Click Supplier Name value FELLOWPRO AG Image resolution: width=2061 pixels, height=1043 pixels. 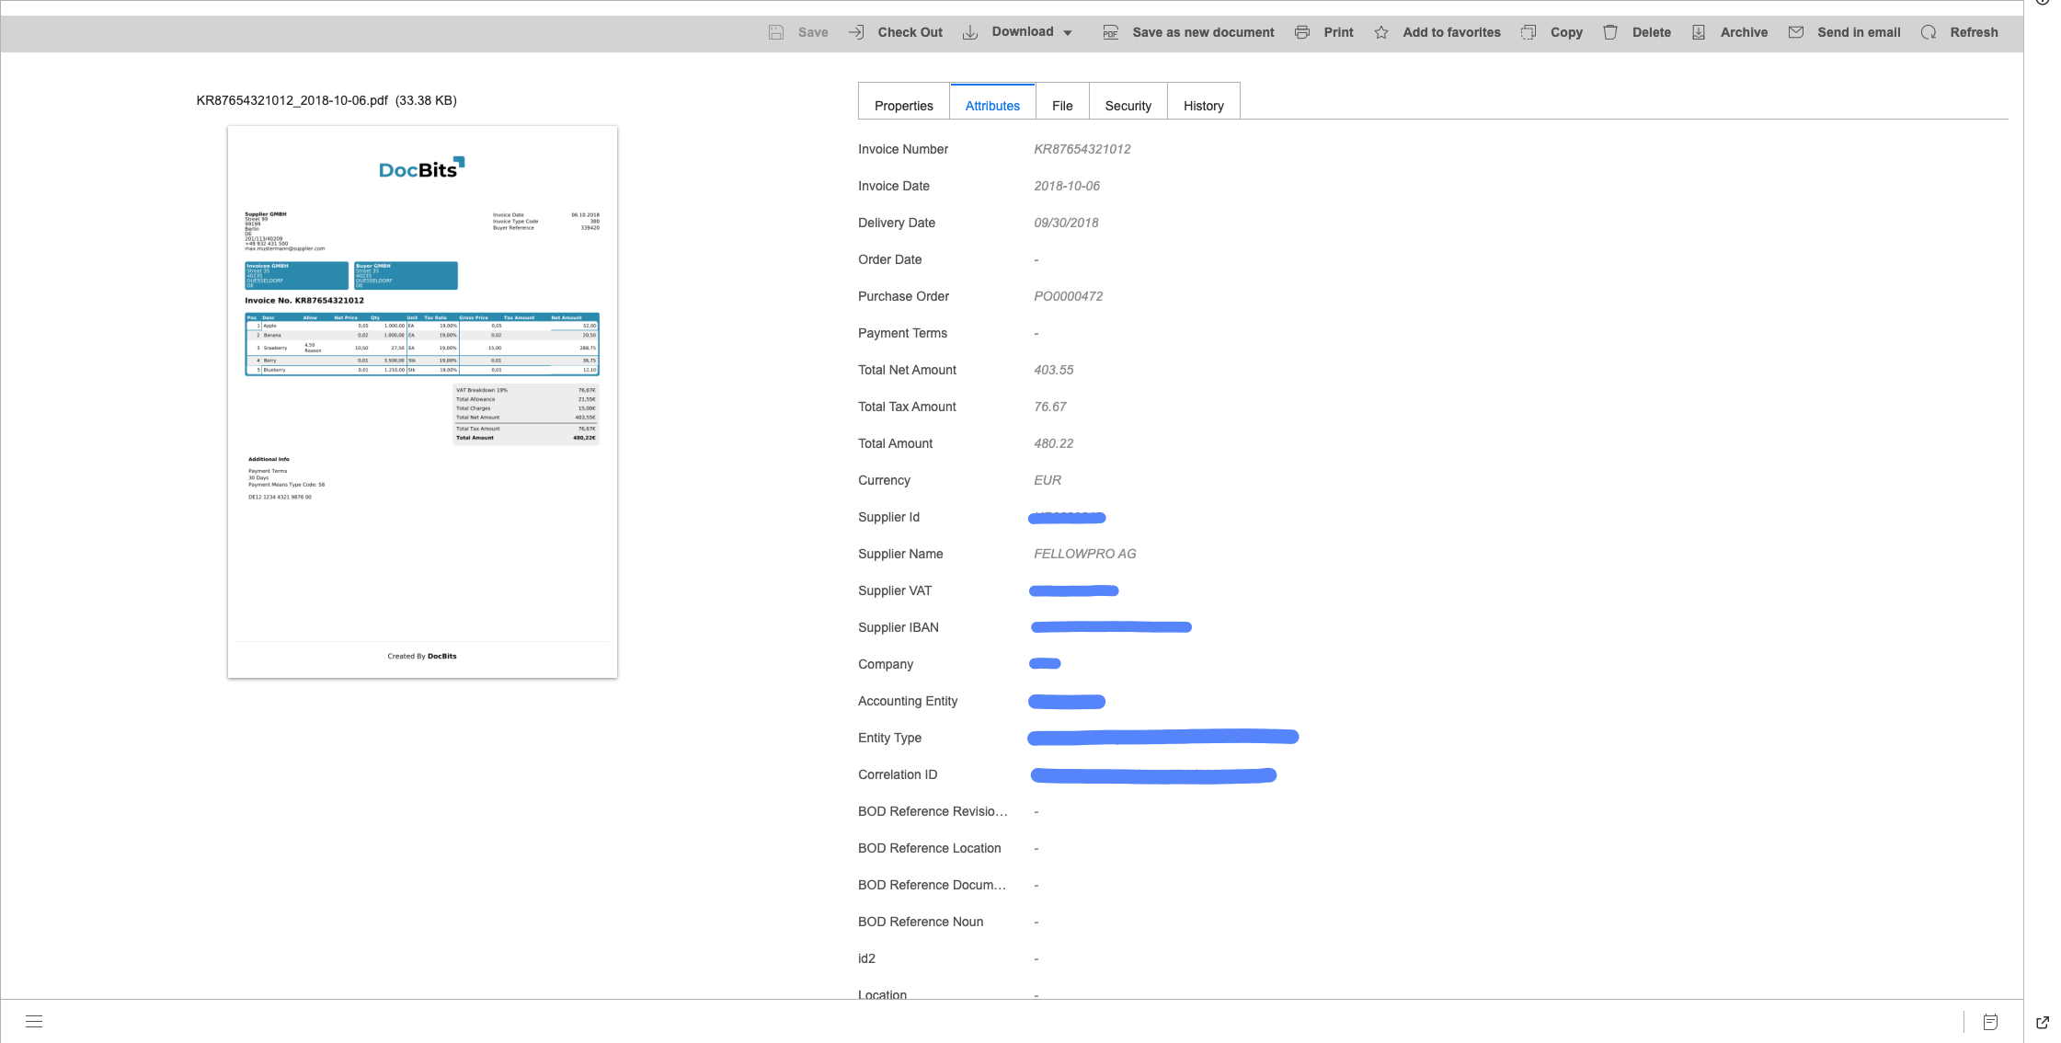[1085, 554]
